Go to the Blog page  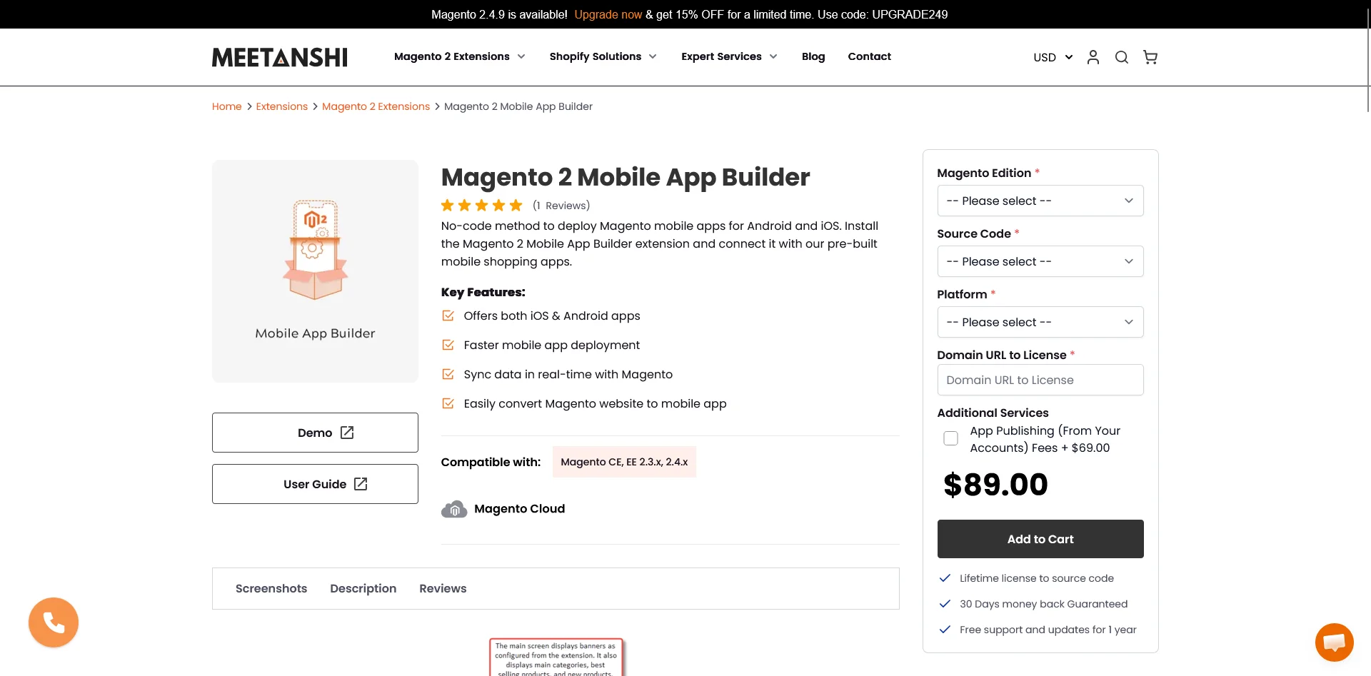pyautogui.click(x=813, y=56)
